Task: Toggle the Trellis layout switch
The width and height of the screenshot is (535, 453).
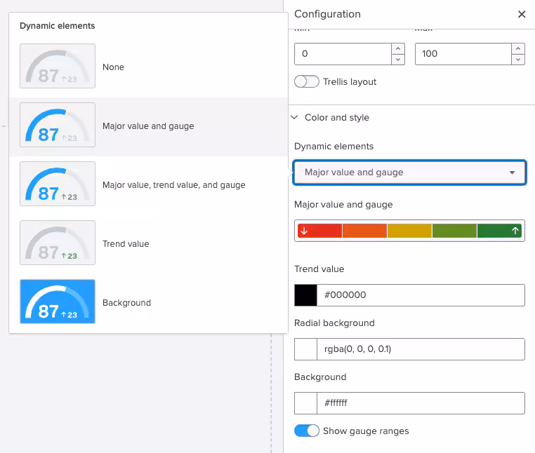Action: pyautogui.click(x=307, y=82)
